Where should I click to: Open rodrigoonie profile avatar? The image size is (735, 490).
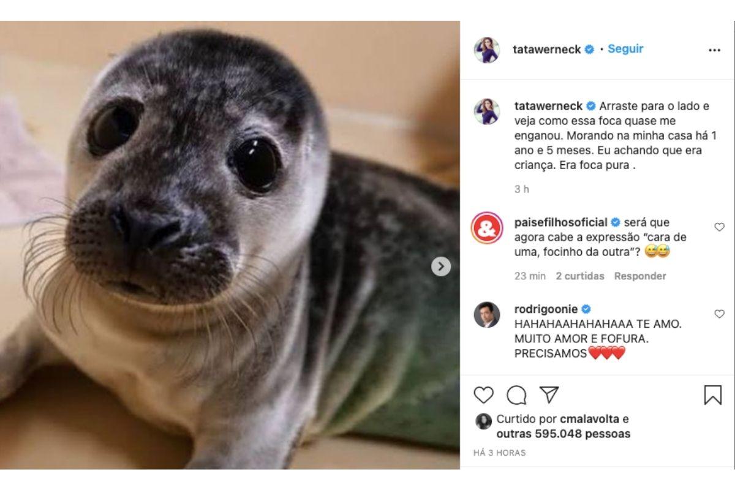coord(486,315)
